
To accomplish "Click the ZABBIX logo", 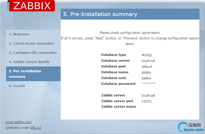I will click(32, 6).
